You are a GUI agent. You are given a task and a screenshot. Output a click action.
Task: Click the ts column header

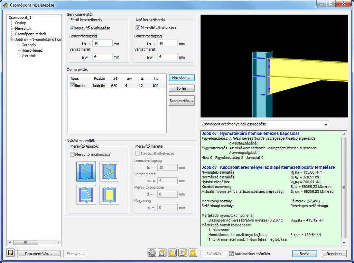coord(142,78)
